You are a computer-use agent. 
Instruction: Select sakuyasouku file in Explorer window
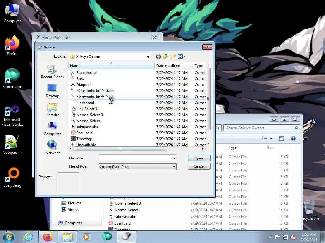(x=199, y=217)
